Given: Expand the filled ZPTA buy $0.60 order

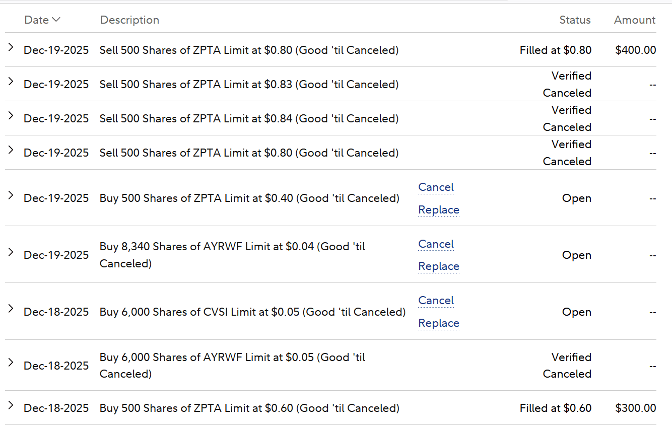Looking at the screenshot, I should point(11,405).
